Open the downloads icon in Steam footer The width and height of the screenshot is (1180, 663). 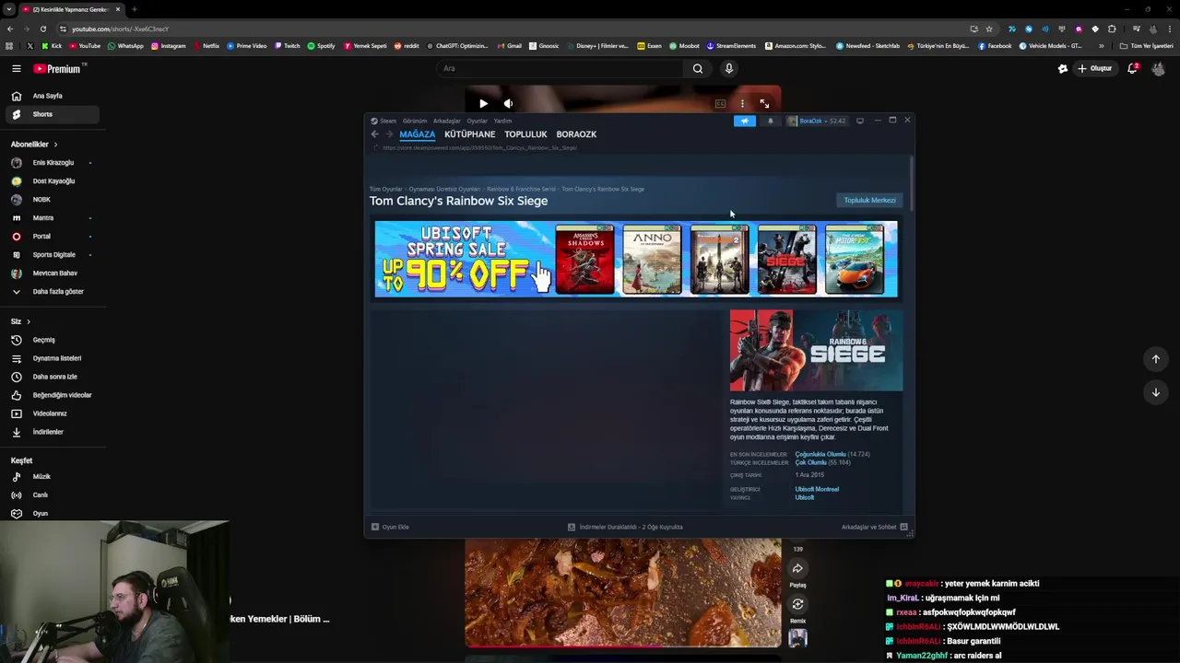[572, 527]
